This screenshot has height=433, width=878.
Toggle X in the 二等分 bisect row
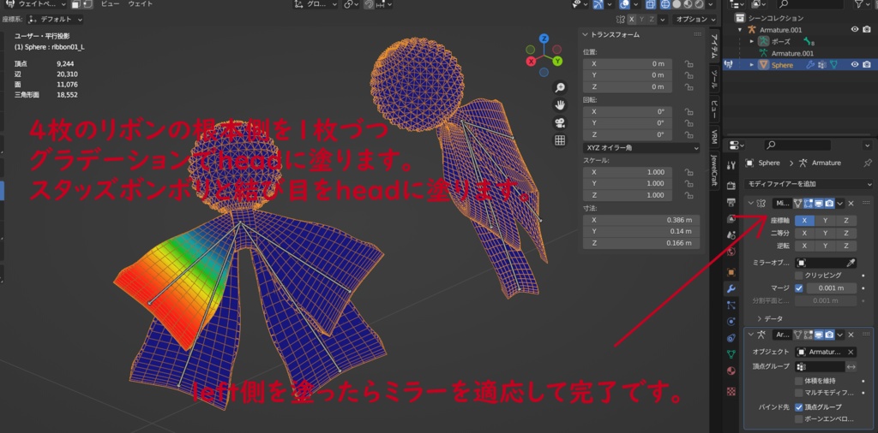(x=804, y=233)
